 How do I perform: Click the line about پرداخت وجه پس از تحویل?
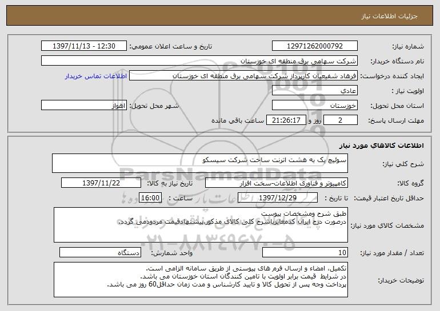pos(227,285)
